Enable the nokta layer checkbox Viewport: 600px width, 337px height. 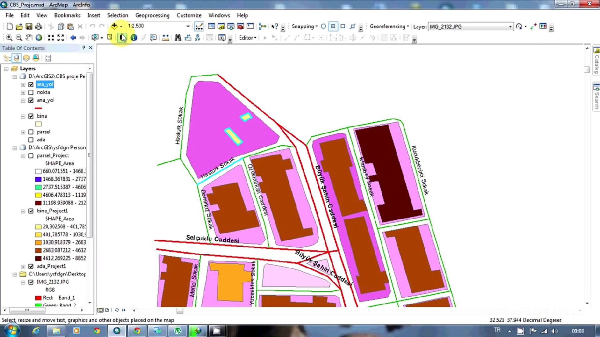(31, 92)
